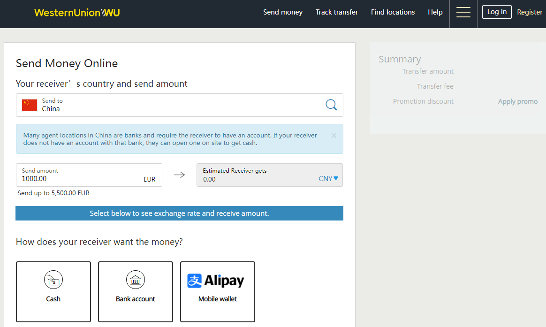The height and width of the screenshot is (327, 546).
Task: Click the China flag icon
Action: point(30,105)
